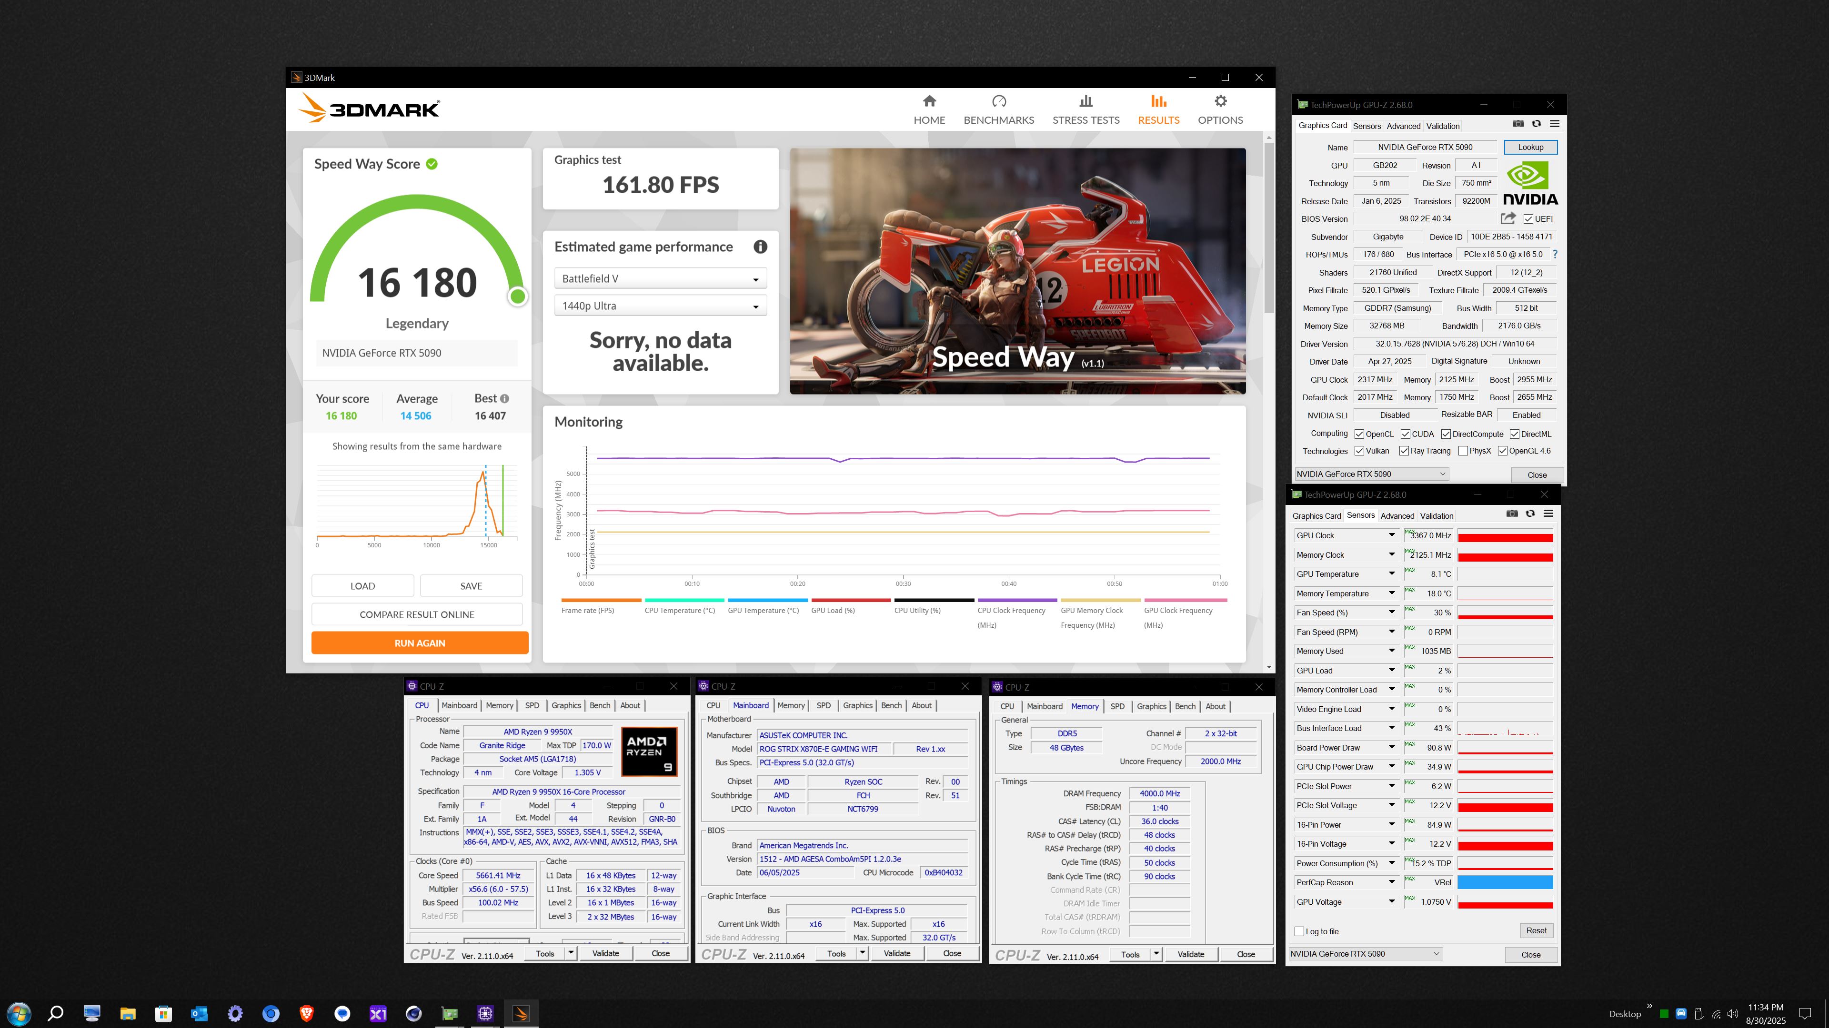This screenshot has width=1829, height=1028.
Task: Click the Bus Interface question mark in GPU-Z
Action: tap(1555, 254)
